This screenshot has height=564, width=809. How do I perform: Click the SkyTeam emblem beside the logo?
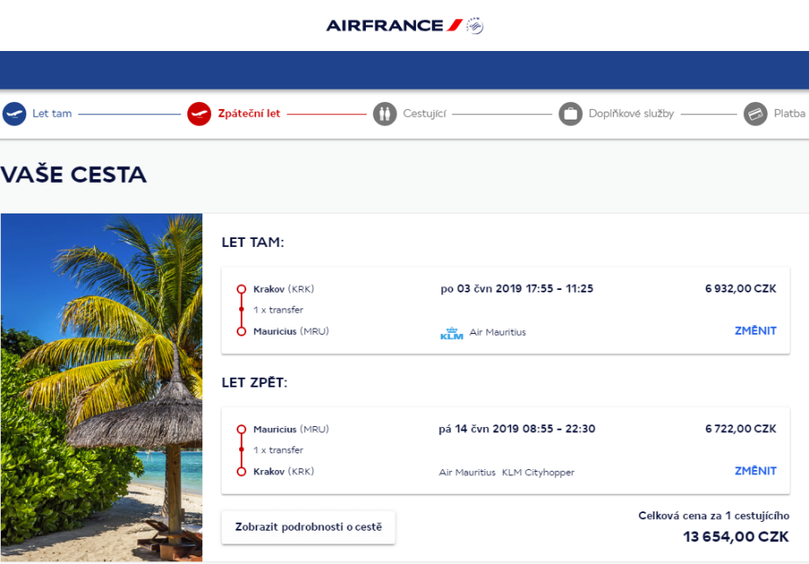475,25
